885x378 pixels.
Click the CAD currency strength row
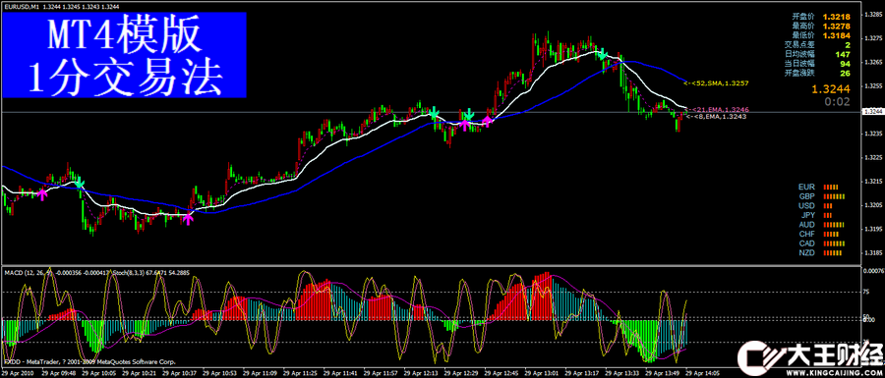tap(822, 243)
